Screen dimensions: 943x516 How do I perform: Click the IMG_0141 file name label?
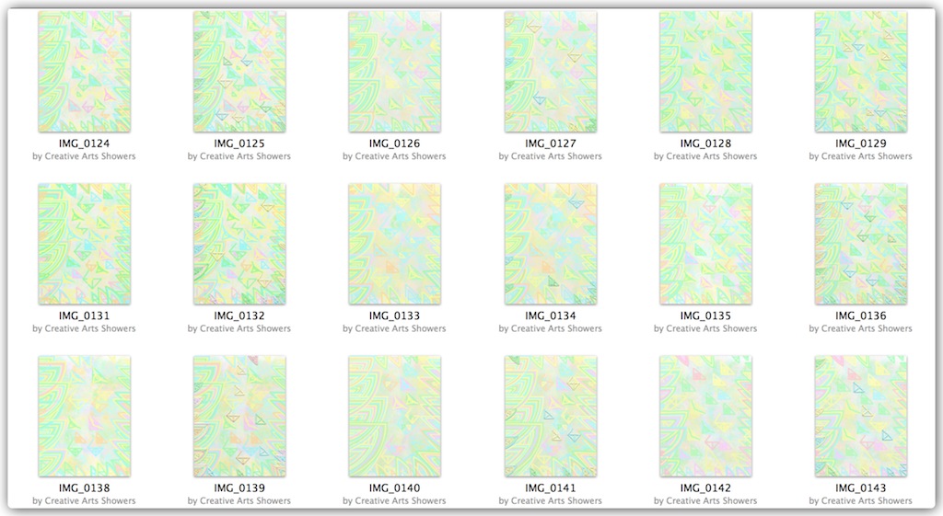[551, 488]
